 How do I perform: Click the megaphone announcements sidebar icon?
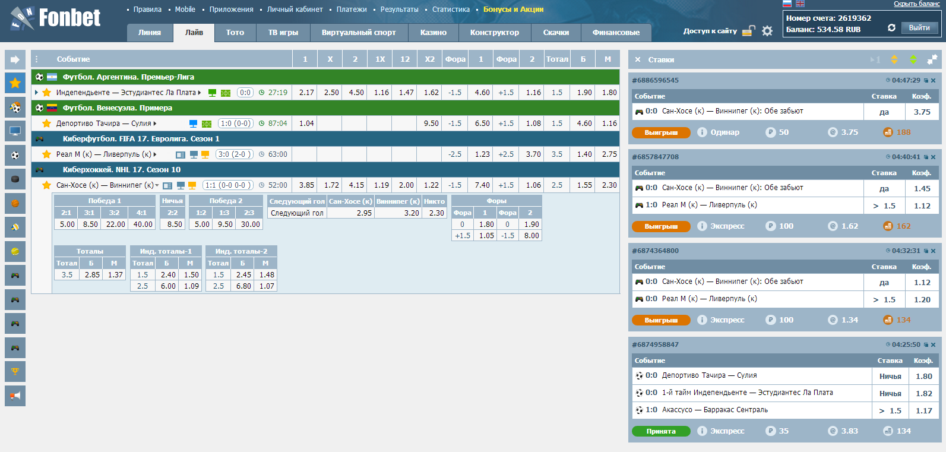click(15, 396)
